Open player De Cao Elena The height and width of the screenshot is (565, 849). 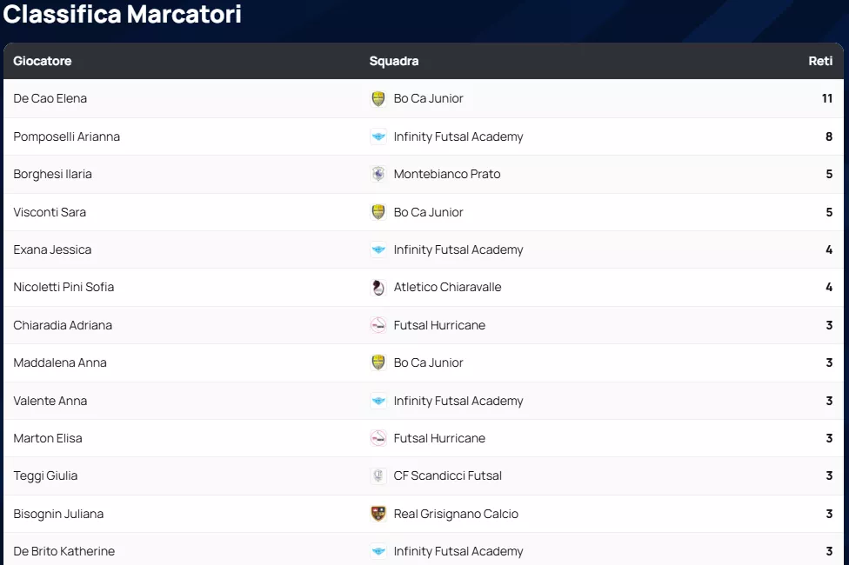50,99
